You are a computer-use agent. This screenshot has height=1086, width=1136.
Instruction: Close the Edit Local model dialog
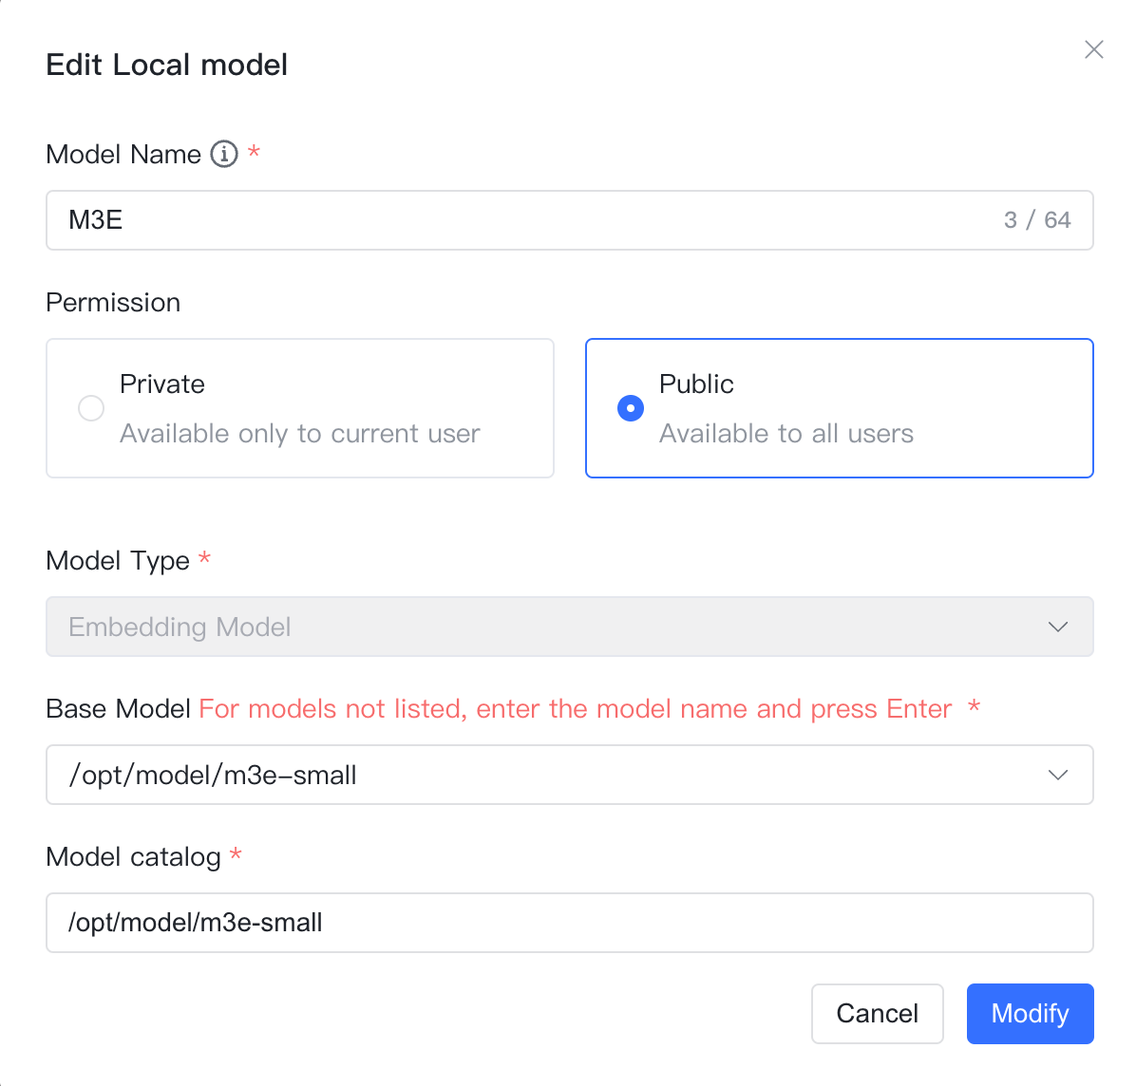1094,49
